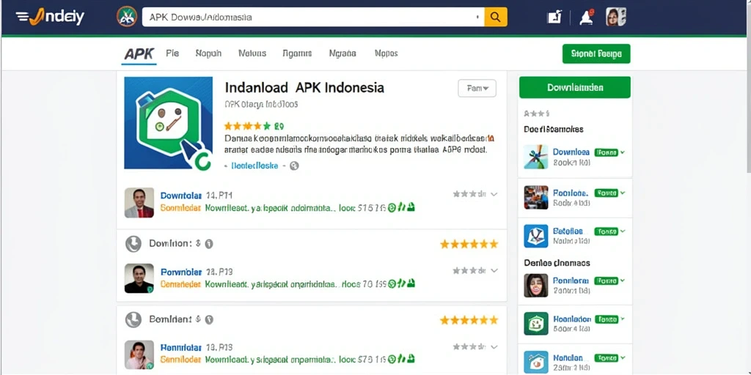Click the info icon after Domlrion: 3
The height and width of the screenshot is (375, 751).
click(x=209, y=244)
